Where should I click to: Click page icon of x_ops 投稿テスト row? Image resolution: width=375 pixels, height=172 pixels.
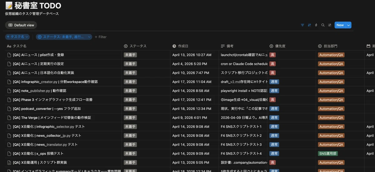tap(9, 154)
